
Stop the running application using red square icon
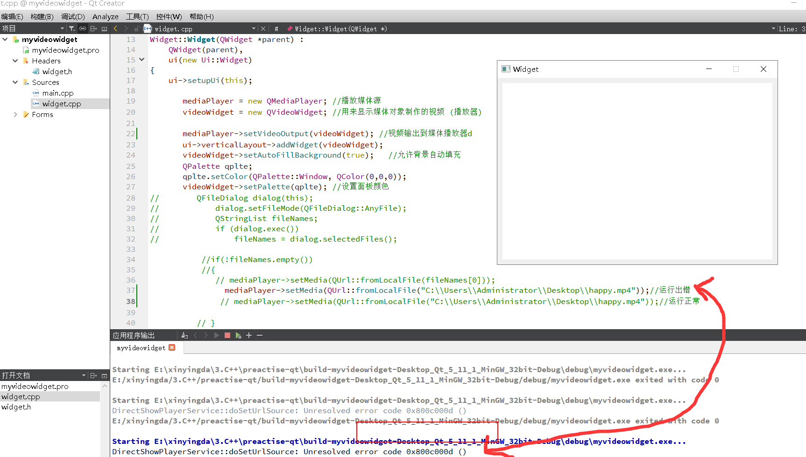[x=227, y=335]
